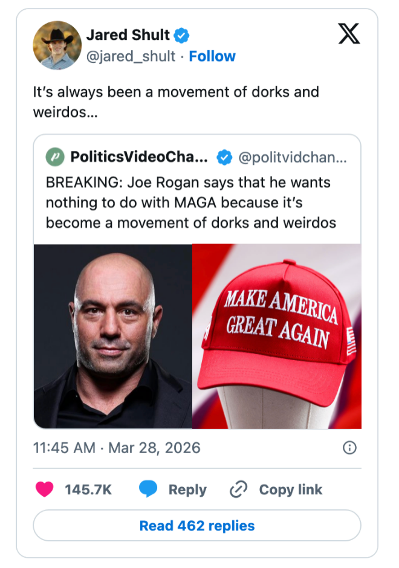Click the PoliticsVideoChannel green avatar icon
The image size is (399, 568).
tap(55, 158)
